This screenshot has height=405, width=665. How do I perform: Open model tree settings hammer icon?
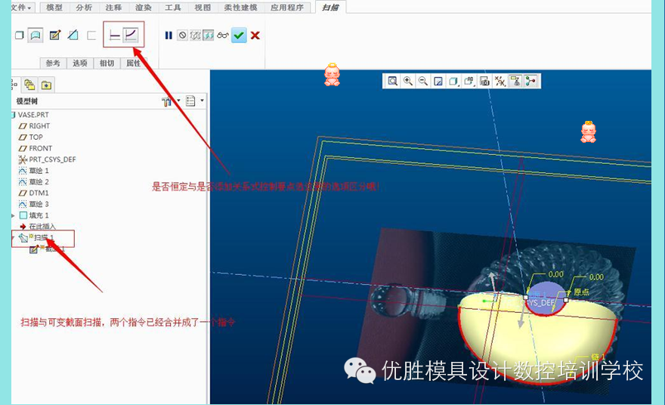[x=167, y=101]
